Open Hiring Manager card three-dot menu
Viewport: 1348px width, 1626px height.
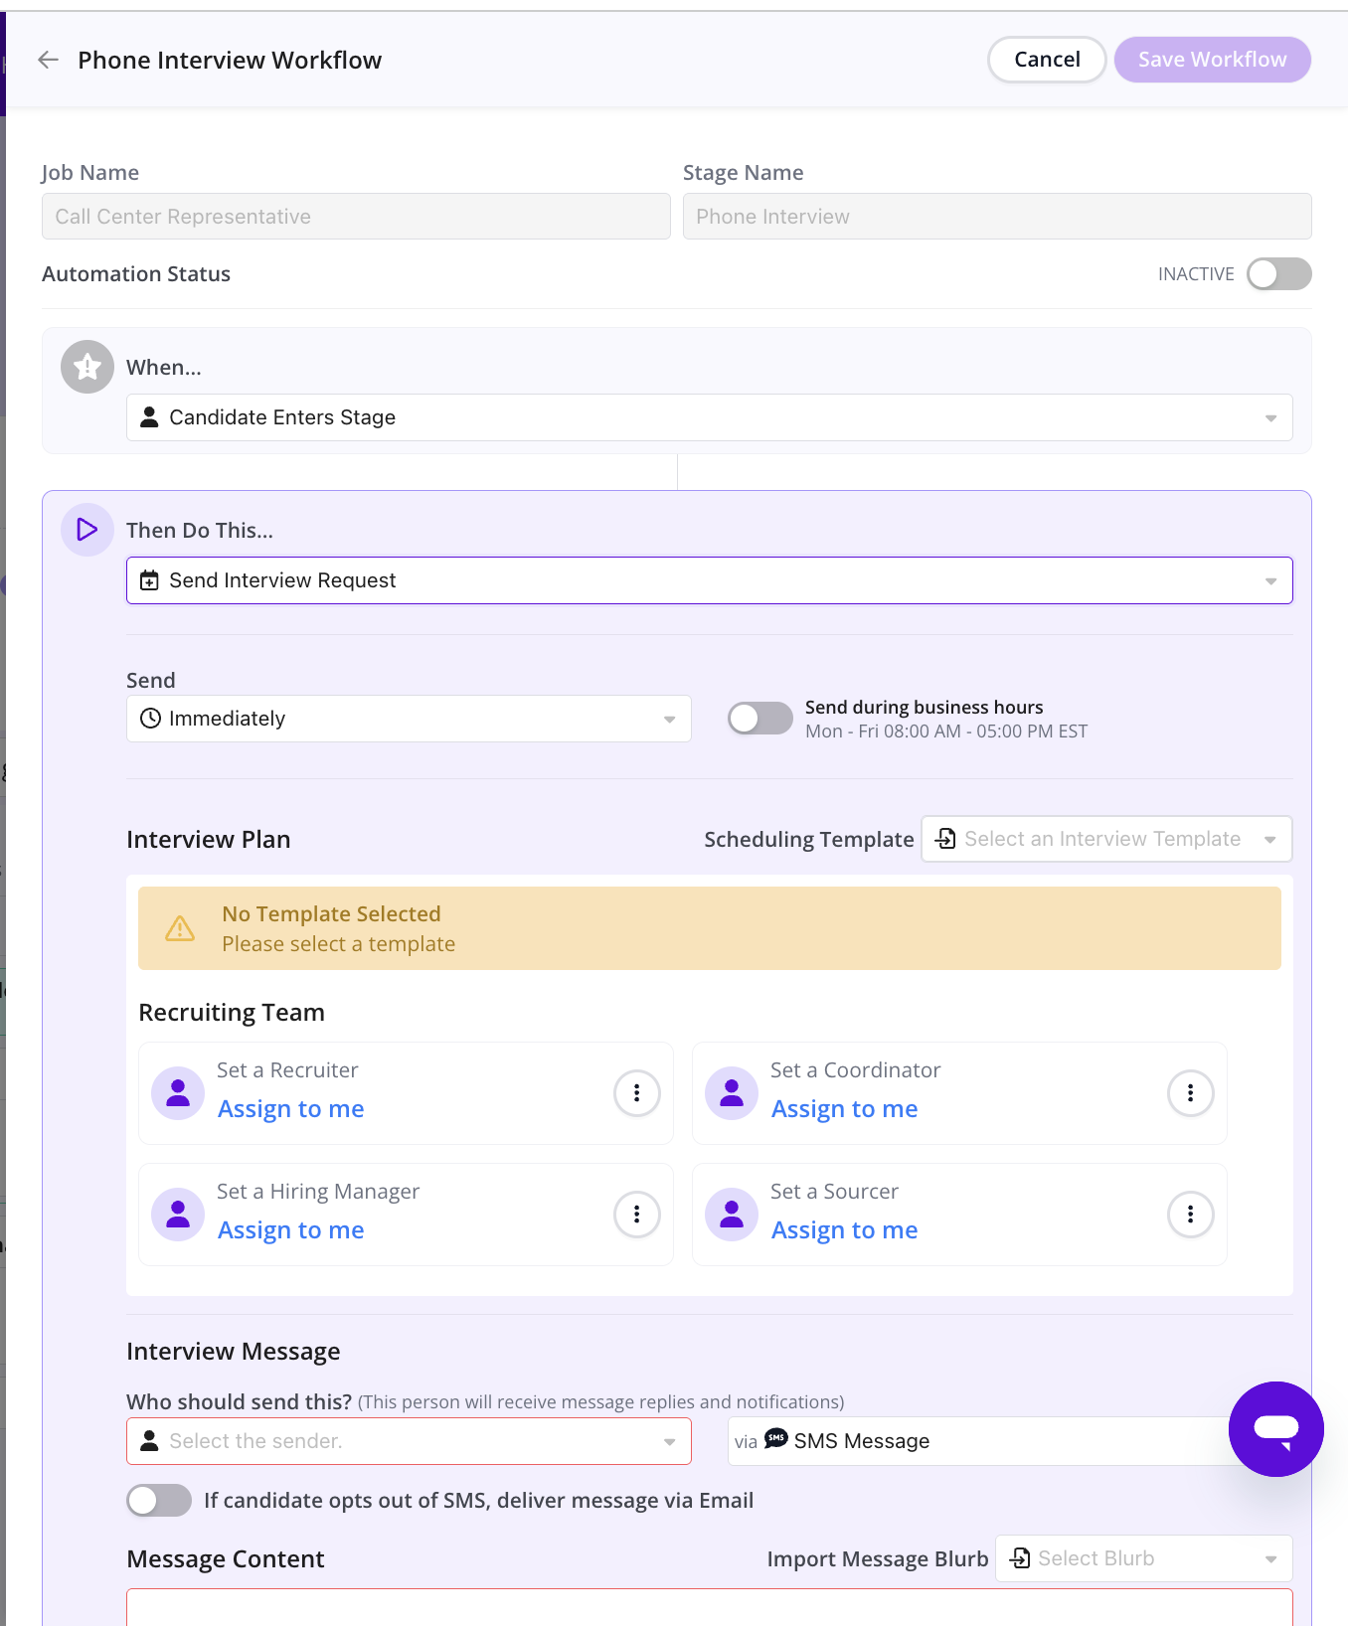(x=636, y=1215)
